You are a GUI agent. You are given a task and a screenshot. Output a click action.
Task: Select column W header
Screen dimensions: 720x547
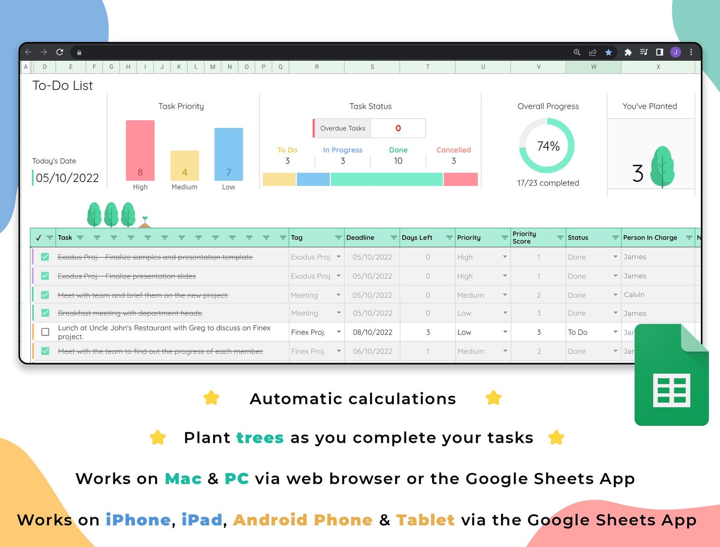593,67
